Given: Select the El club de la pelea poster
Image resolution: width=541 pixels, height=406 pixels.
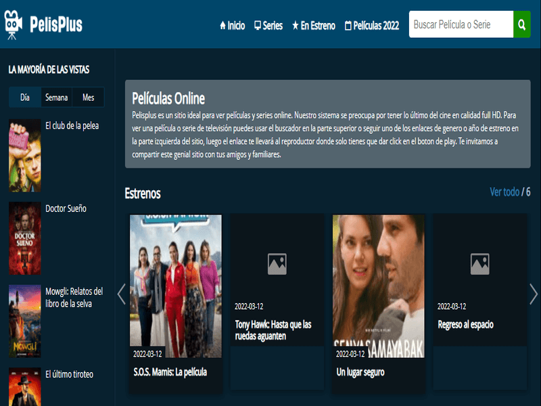Looking at the screenshot, I should coord(25,156).
